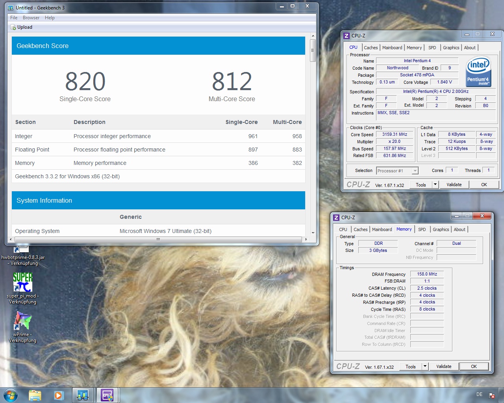Screen dimensions: 504x403
Task: Click OK button in upper CPU-Z
Action: (484, 185)
